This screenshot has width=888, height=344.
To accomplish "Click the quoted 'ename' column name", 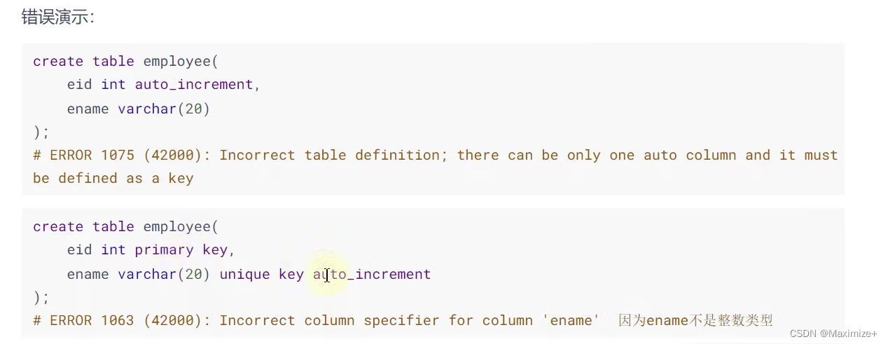I will coord(571,321).
